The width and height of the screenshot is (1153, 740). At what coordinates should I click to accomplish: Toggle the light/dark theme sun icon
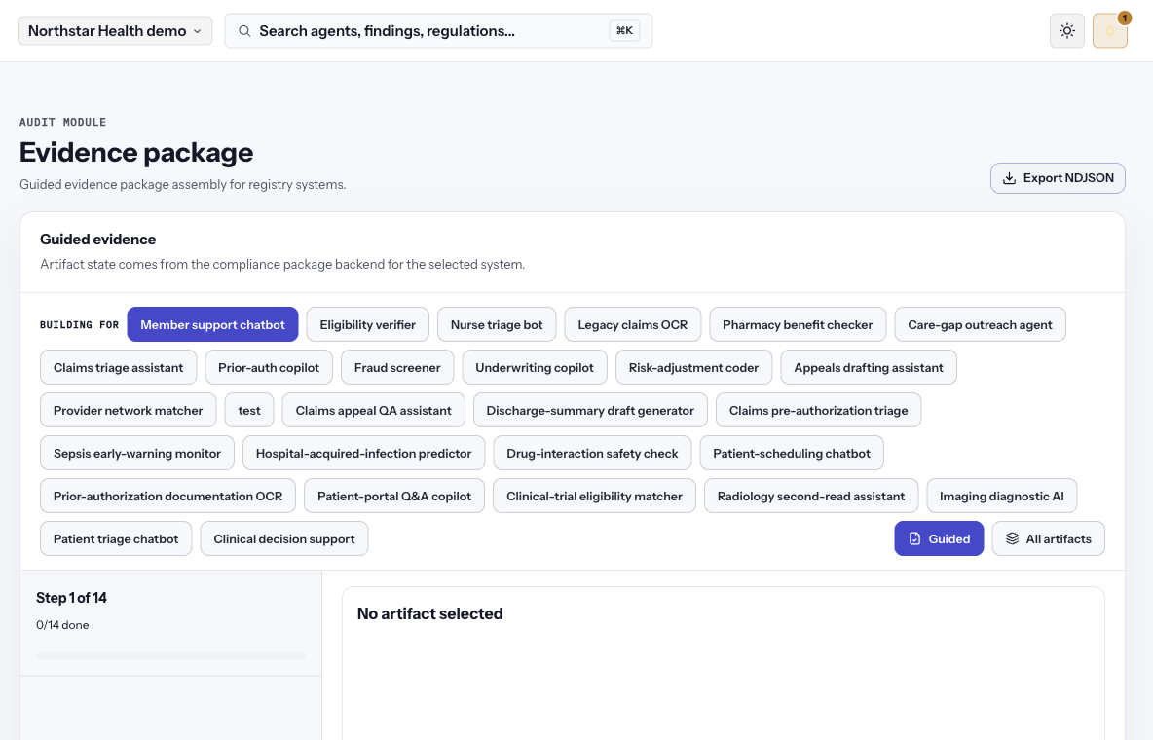click(x=1067, y=31)
